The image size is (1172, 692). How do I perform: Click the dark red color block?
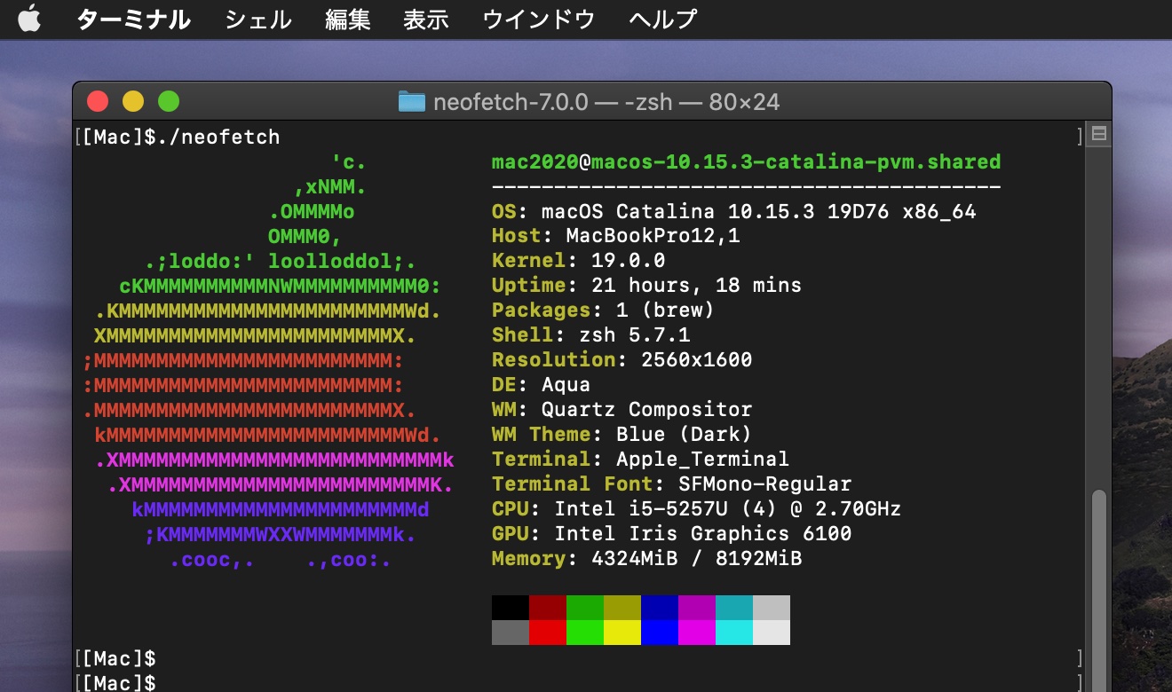coord(548,608)
